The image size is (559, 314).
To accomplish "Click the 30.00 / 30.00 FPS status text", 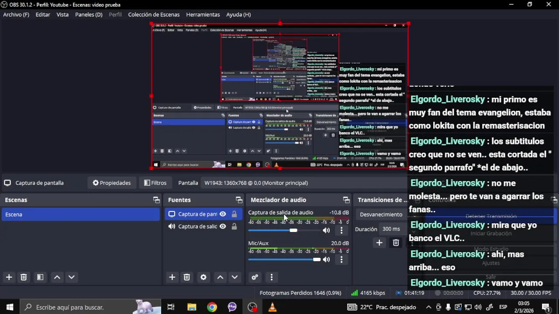I will coord(531,293).
